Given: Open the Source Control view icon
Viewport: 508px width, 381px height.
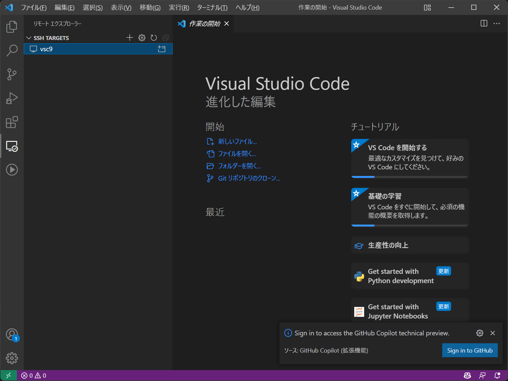Looking at the screenshot, I should coord(12,74).
